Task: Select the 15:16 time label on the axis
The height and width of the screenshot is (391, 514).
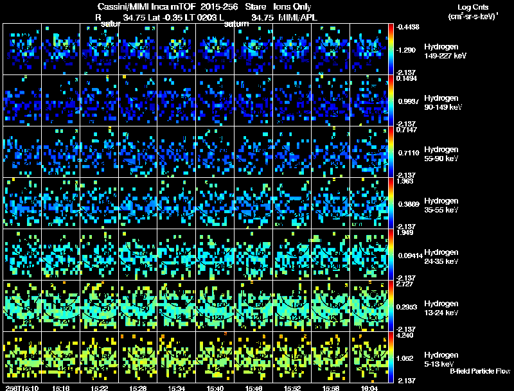Action: (x=61, y=387)
